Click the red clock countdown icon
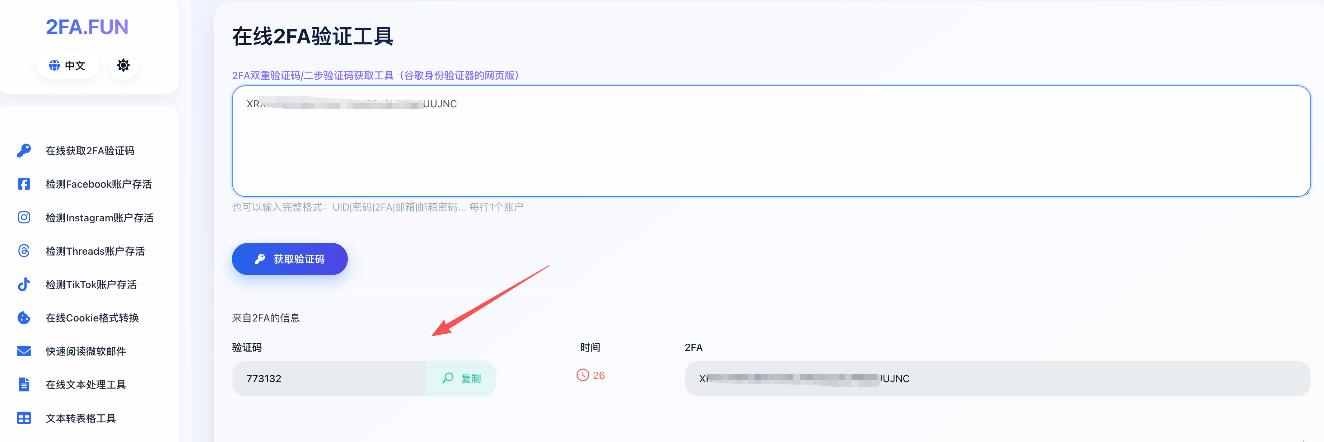Viewport: 1324px width, 442px height. coord(582,375)
